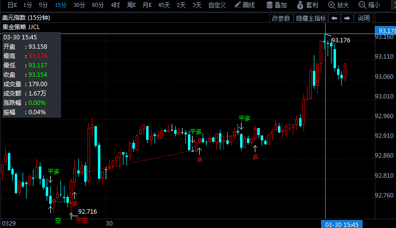Go to next indicator with right arrow
Viewport: 396px width, 228px height.
[347, 18]
